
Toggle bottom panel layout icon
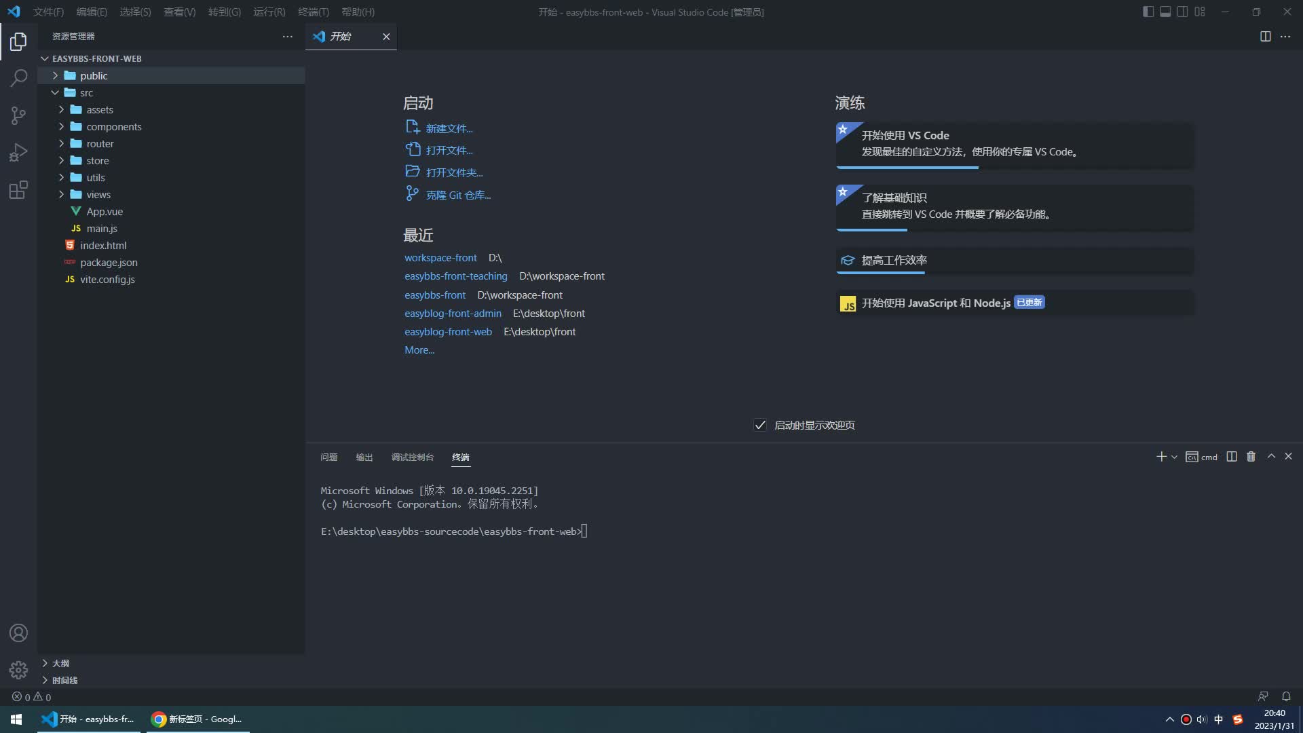1165,12
